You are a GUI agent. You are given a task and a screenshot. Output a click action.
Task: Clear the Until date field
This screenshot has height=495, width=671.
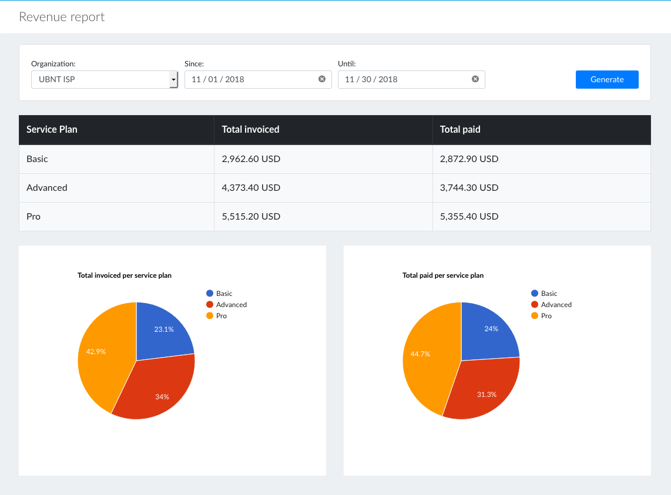[x=475, y=79]
